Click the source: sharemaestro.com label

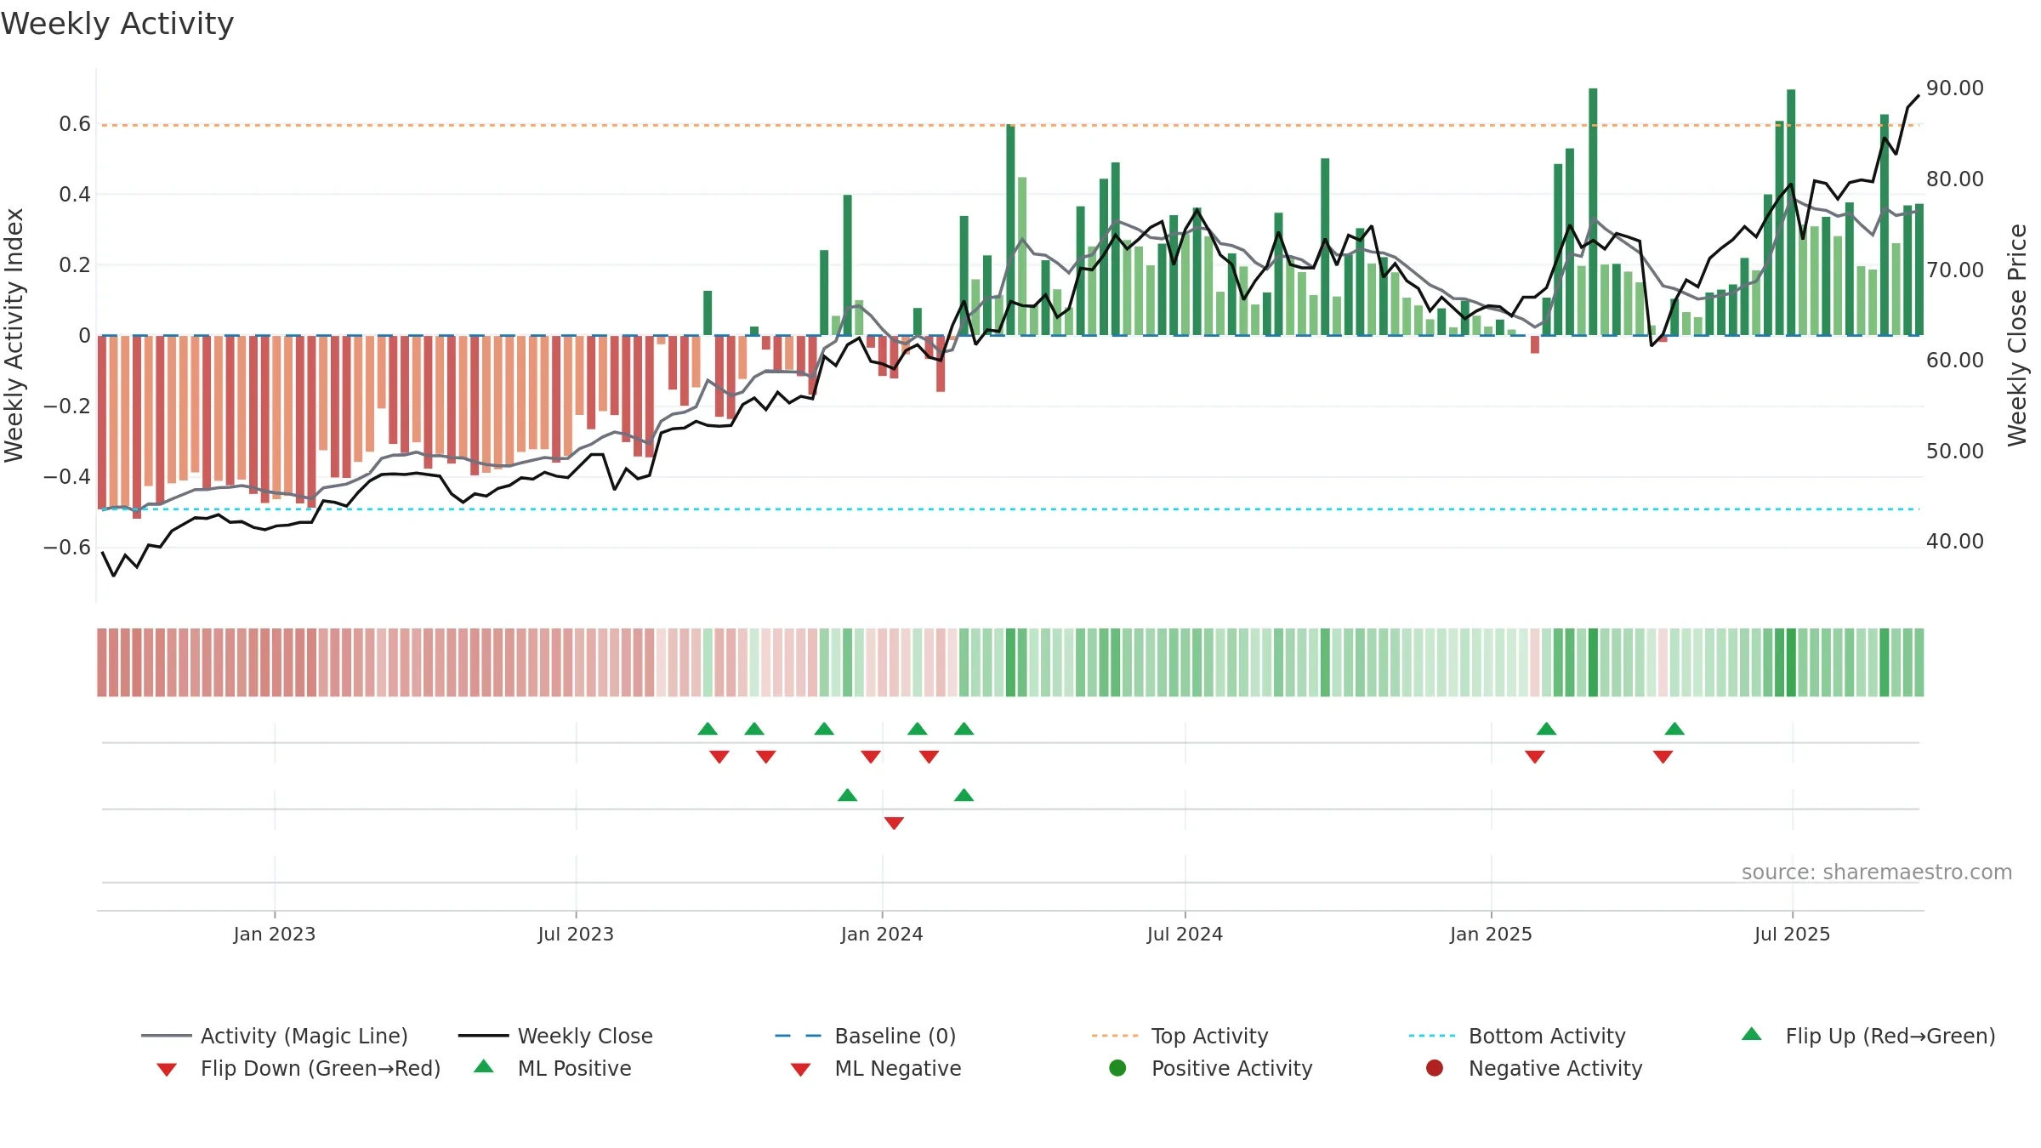coord(1877,872)
